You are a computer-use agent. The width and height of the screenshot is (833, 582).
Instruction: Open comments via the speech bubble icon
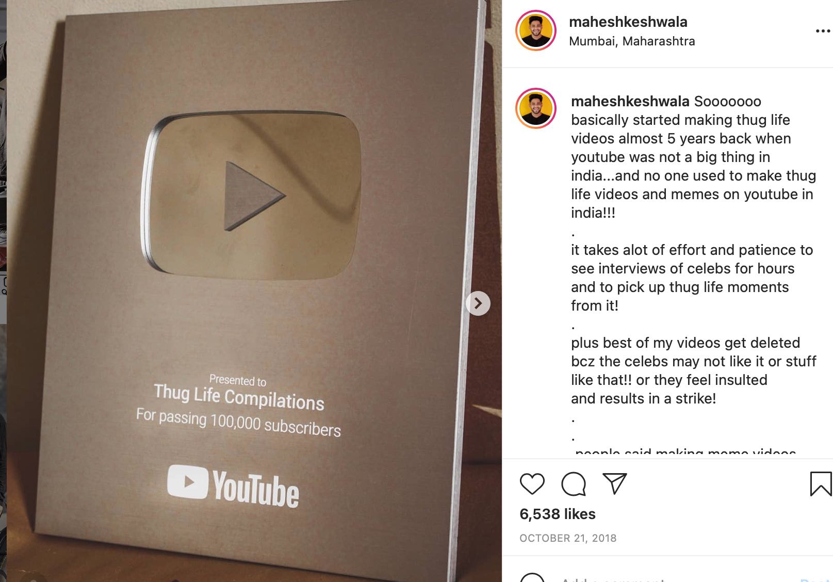pyautogui.click(x=573, y=484)
